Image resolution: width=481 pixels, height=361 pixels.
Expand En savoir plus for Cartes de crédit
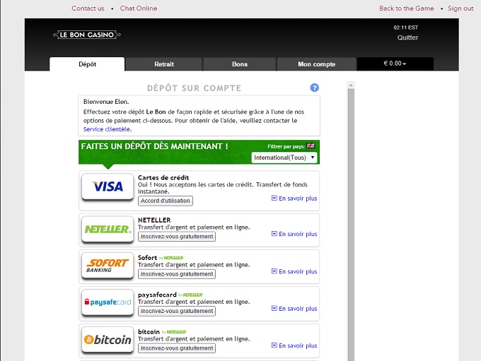coord(294,199)
